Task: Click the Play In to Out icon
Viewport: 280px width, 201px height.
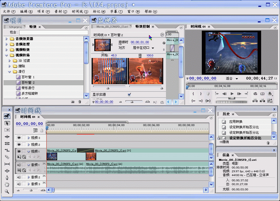Action: click(x=208, y=101)
